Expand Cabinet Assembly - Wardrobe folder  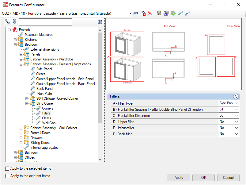21,59
